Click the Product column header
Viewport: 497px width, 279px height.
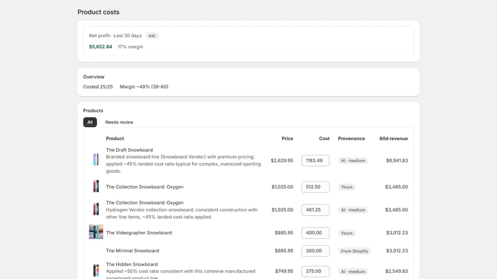[x=115, y=138]
